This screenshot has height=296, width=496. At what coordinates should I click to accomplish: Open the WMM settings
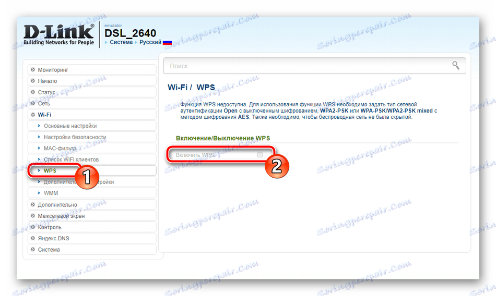pyautogui.click(x=92, y=193)
